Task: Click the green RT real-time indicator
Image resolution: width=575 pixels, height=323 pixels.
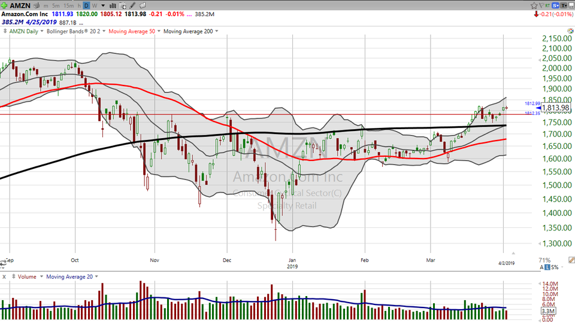Action: pyautogui.click(x=547, y=5)
